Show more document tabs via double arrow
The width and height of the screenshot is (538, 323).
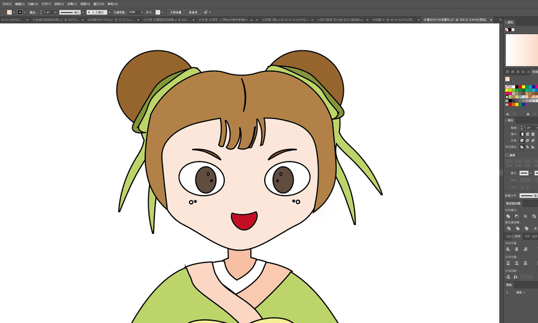tap(500, 20)
